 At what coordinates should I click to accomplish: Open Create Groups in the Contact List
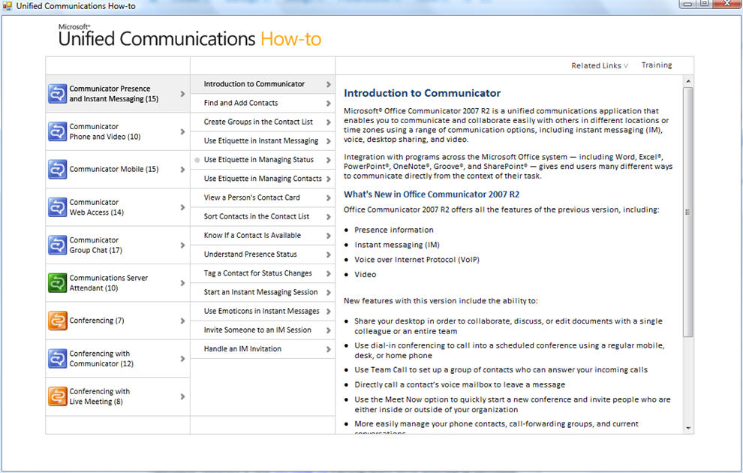point(258,122)
